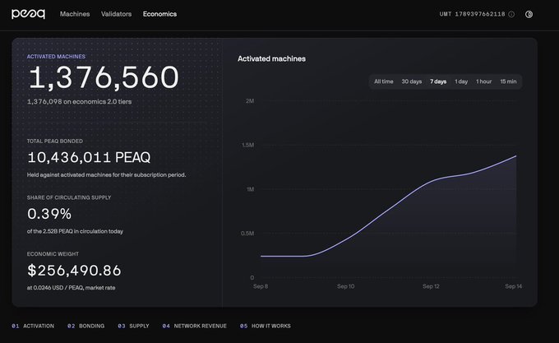The height and width of the screenshot is (343, 559).
Task: Click the 10,436,011 PEAQ bonded value
Action: [89, 157]
